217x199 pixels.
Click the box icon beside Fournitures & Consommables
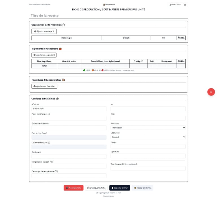click(x=64, y=80)
